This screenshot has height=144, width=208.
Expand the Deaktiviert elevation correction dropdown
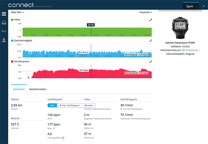coord(193,50)
